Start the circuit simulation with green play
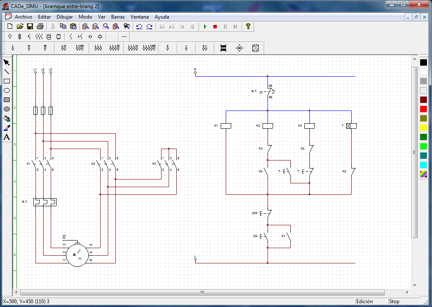The height and width of the screenshot is (307, 432). pyautogui.click(x=205, y=27)
